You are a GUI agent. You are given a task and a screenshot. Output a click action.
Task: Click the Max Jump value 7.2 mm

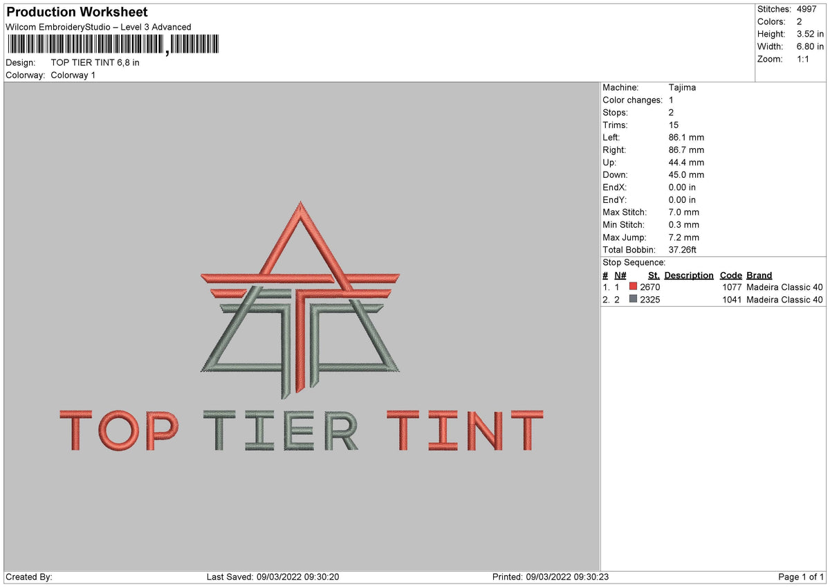(x=684, y=237)
